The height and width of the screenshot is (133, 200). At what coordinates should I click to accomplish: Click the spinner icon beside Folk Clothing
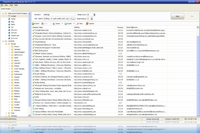(x=33, y=109)
